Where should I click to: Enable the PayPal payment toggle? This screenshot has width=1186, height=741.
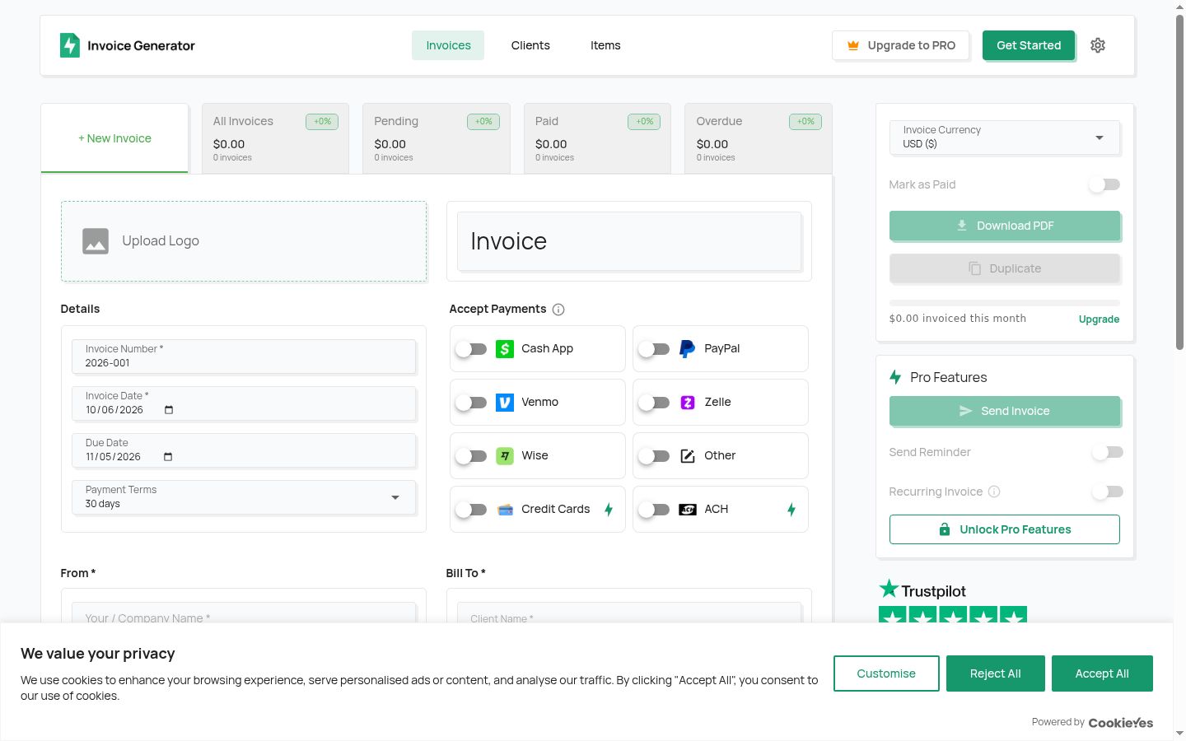click(x=655, y=349)
